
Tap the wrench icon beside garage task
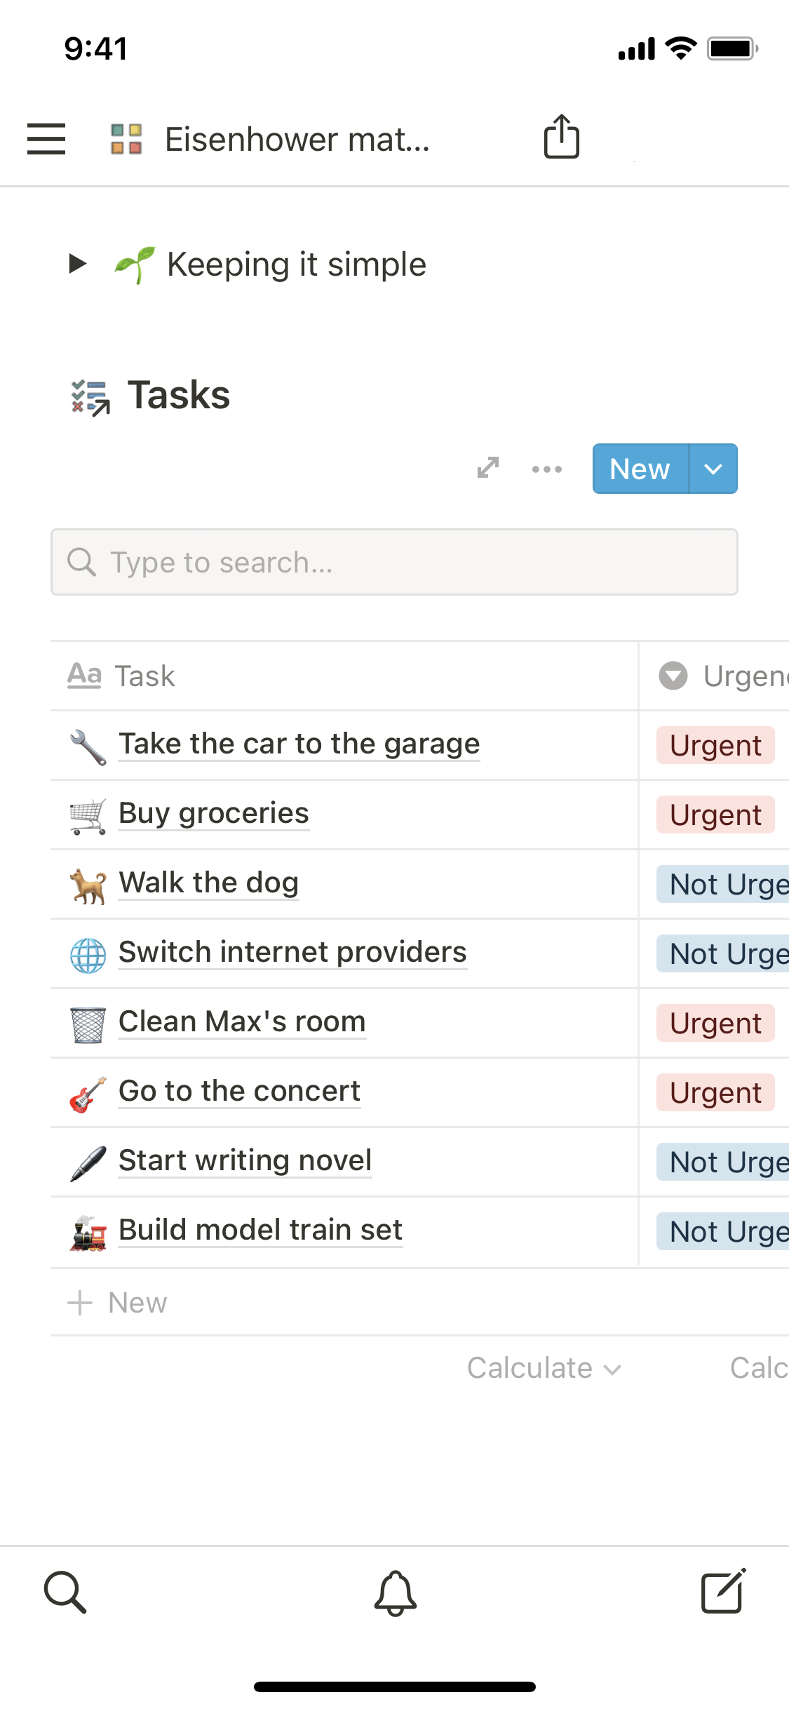click(x=88, y=746)
